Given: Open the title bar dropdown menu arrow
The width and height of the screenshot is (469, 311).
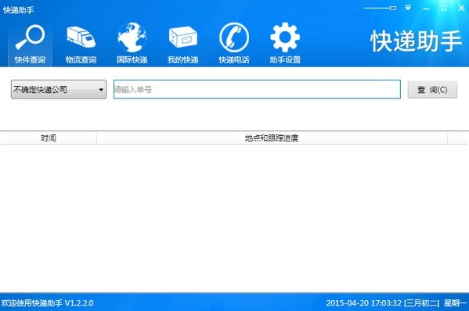Looking at the screenshot, I should [x=408, y=8].
